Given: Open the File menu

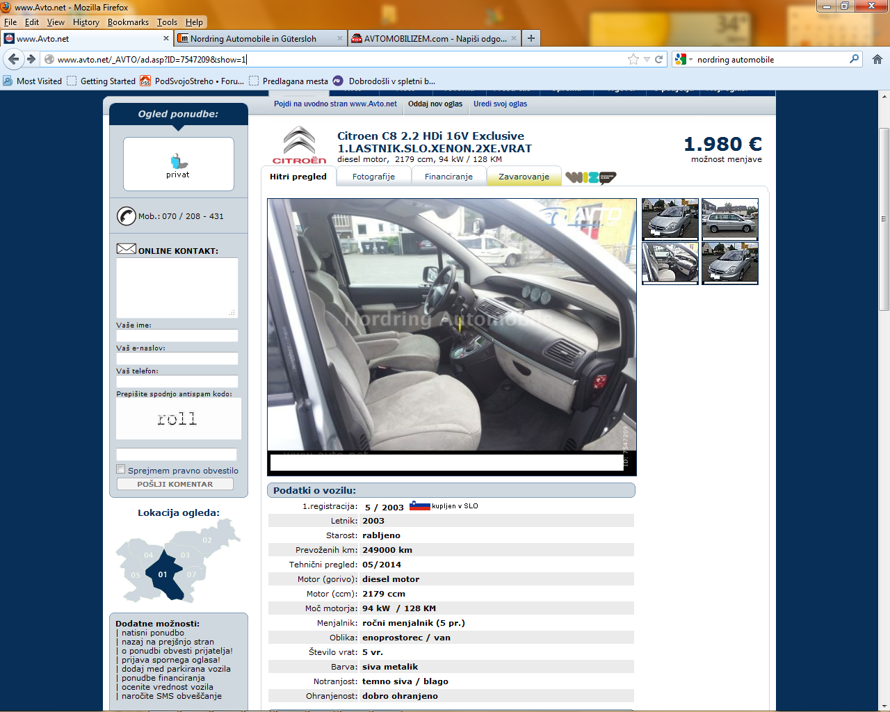Looking at the screenshot, I should click(x=10, y=22).
